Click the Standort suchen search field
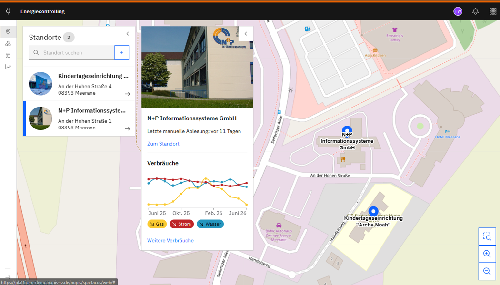 [x=72, y=52]
